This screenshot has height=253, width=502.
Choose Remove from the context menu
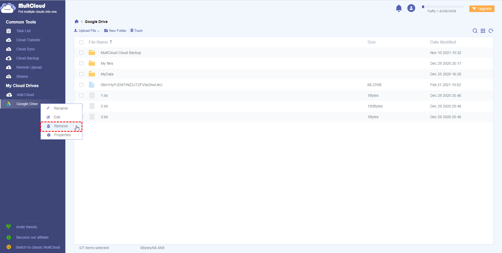(61, 126)
